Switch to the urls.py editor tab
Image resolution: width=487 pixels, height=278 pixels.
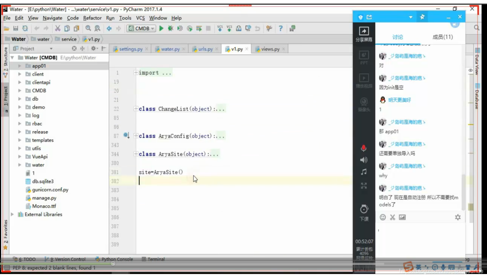(205, 49)
